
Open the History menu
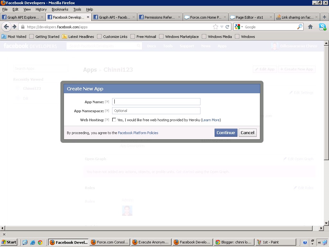coord(41,9)
